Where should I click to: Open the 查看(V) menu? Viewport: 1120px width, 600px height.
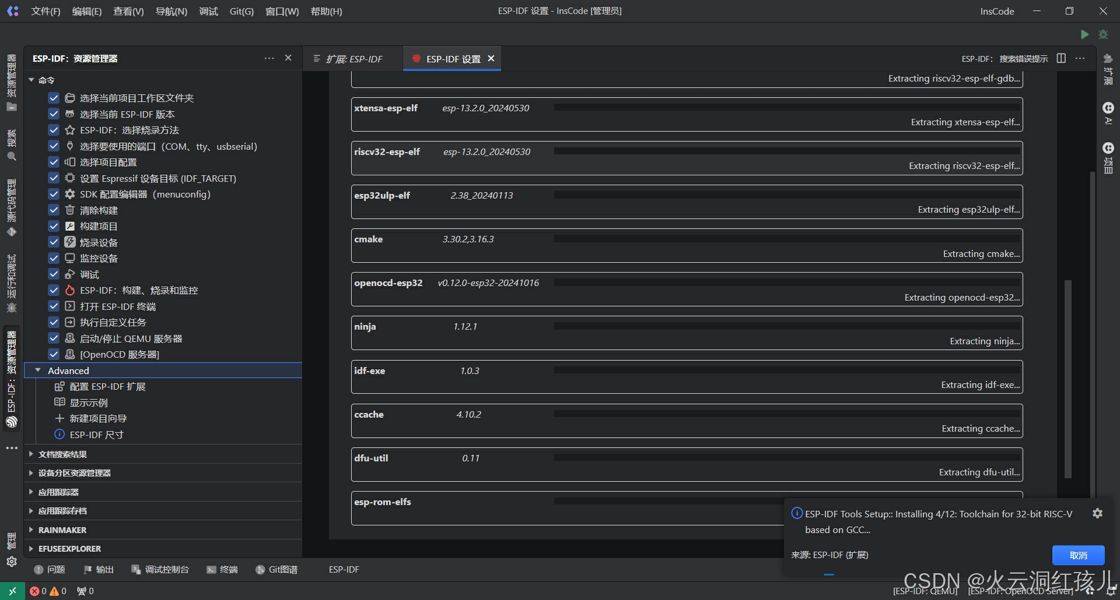[128, 11]
